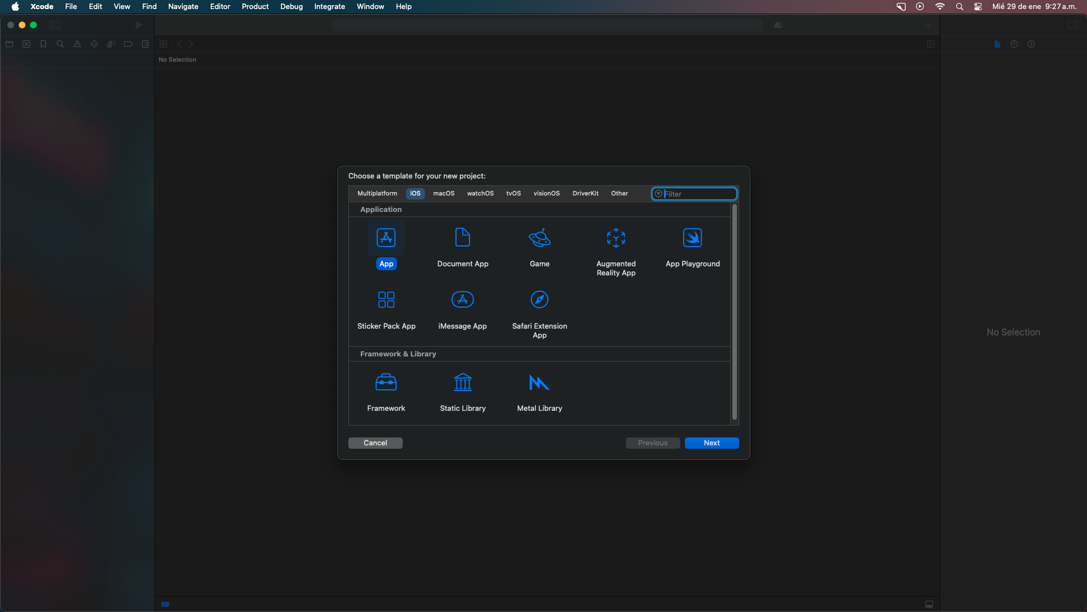
Task: Switch to the Other tab
Action: [619, 194]
